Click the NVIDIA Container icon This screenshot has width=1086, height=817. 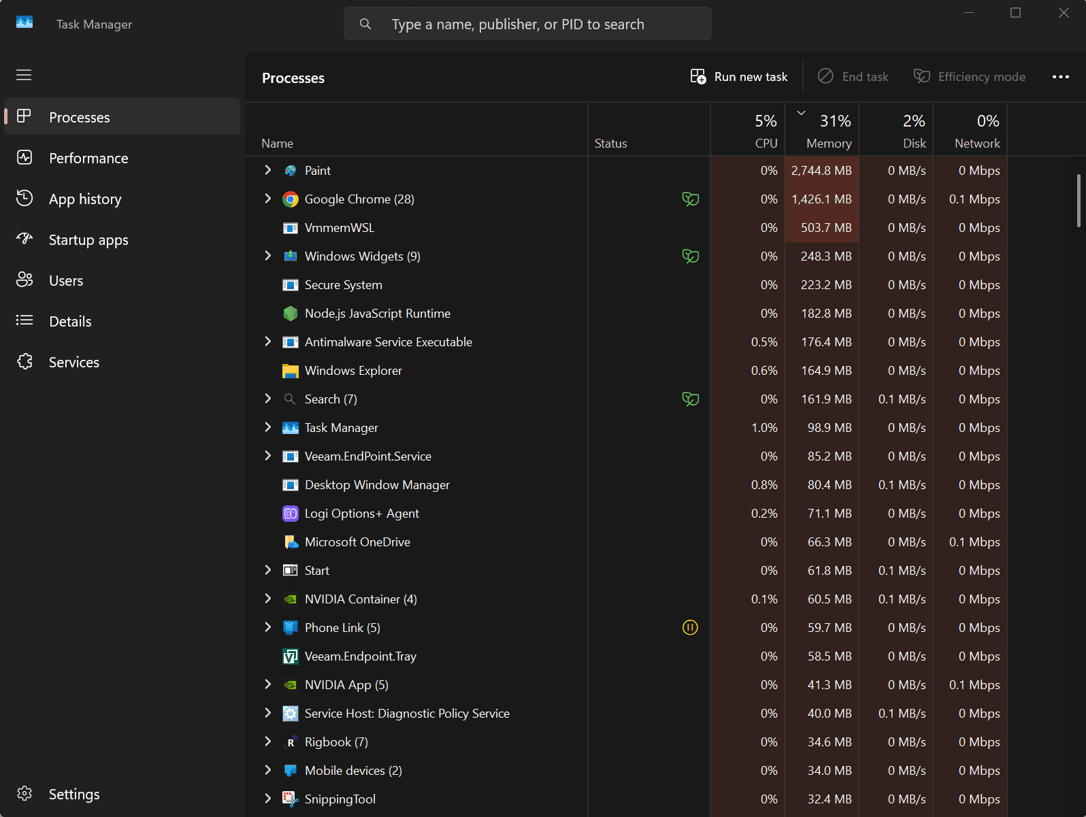coord(291,599)
